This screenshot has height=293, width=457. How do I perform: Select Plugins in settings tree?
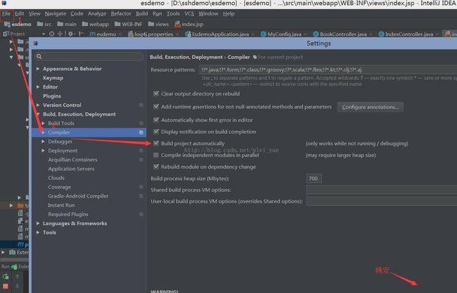[x=52, y=96]
